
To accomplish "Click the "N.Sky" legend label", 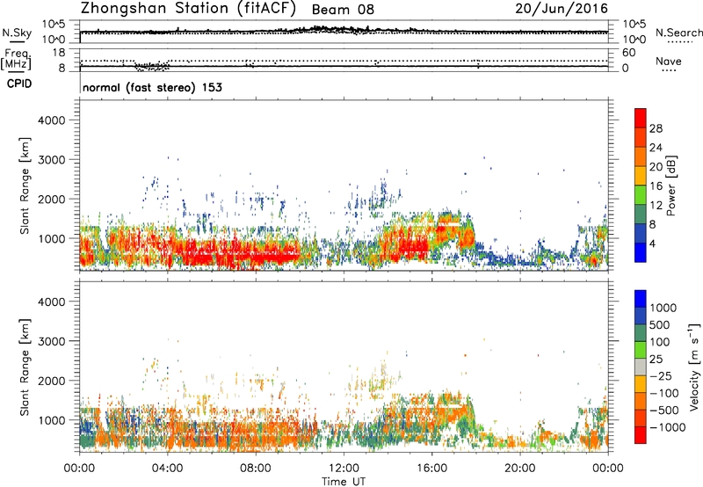I will tap(17, 33).
